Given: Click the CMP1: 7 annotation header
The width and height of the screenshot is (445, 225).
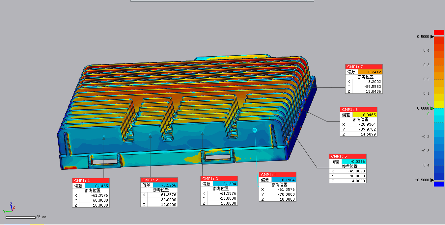Looking at the screenshot, I should [x=364, y=67].
